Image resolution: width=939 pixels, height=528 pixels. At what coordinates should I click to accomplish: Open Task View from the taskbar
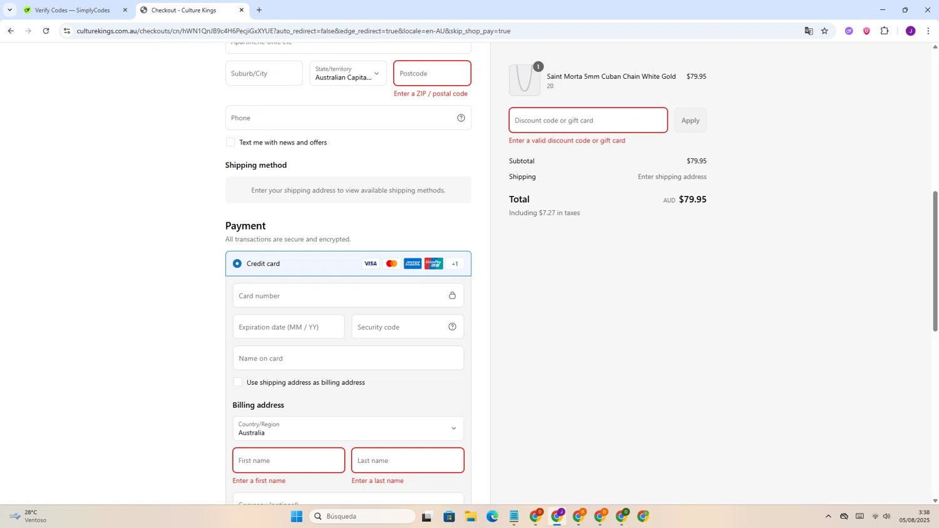click(x=427, y=517)
